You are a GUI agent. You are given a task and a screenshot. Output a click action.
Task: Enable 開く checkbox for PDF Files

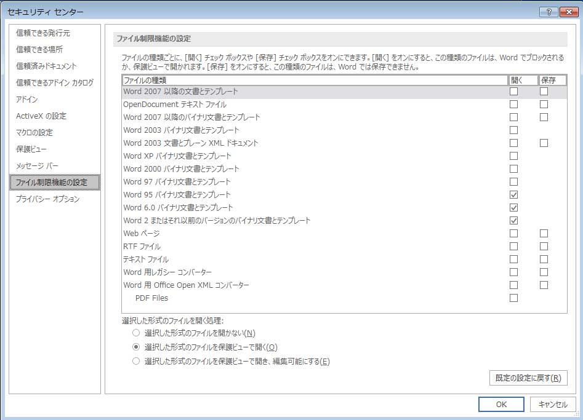(x=513, y=298)
